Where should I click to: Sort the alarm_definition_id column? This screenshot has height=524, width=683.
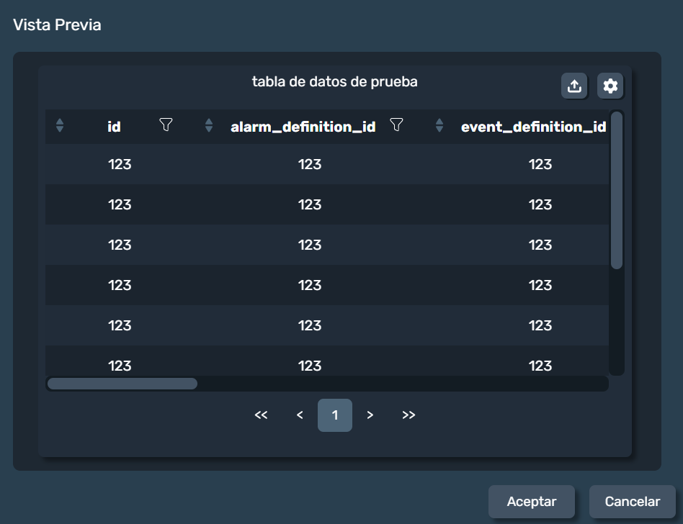click(209, 125)
